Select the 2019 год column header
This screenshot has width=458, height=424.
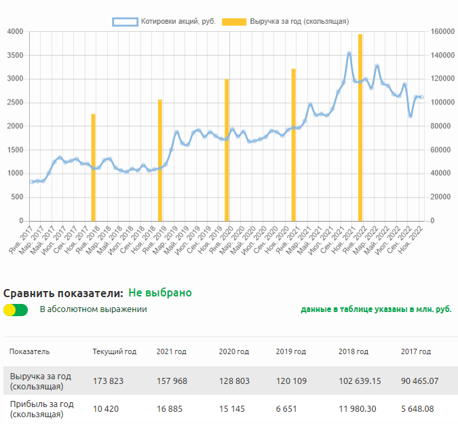(290, 351)
